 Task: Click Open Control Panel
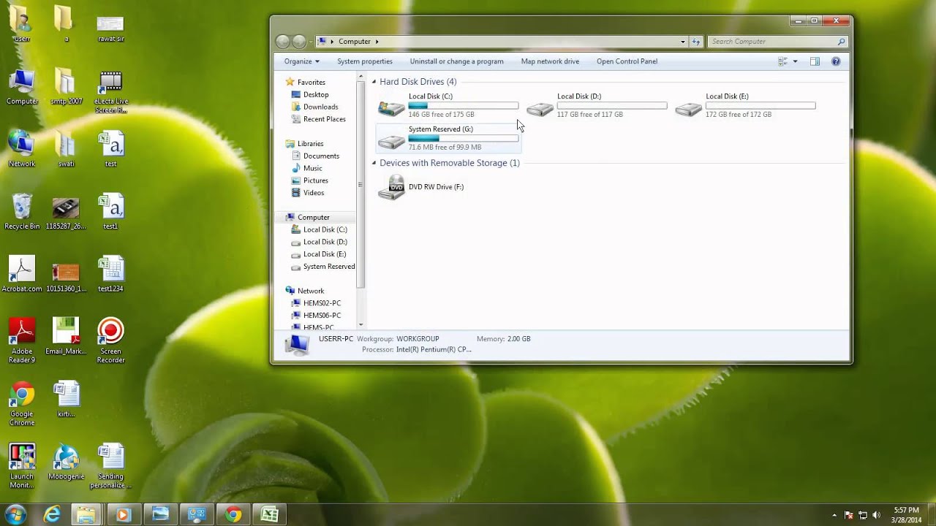click(x=627, y=61)
